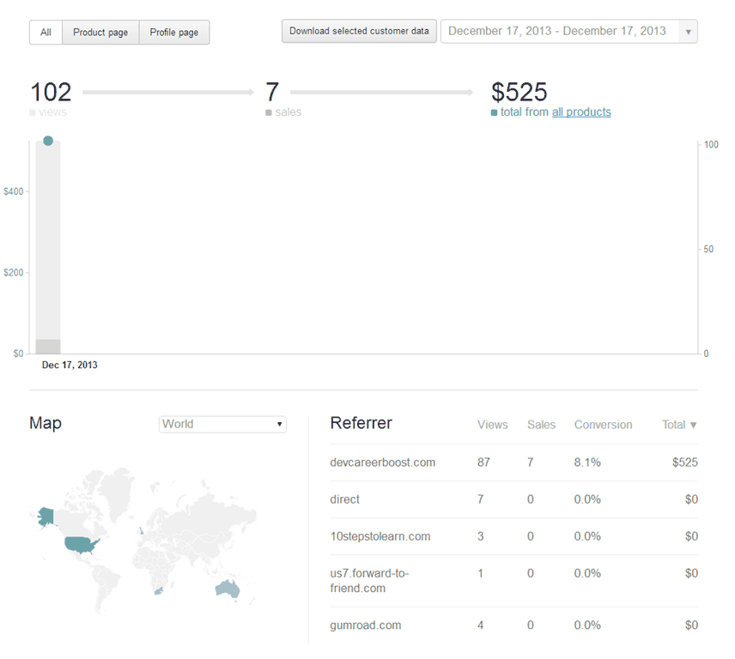
Task: Select the direct referrer row
Action: click(513, 499)
